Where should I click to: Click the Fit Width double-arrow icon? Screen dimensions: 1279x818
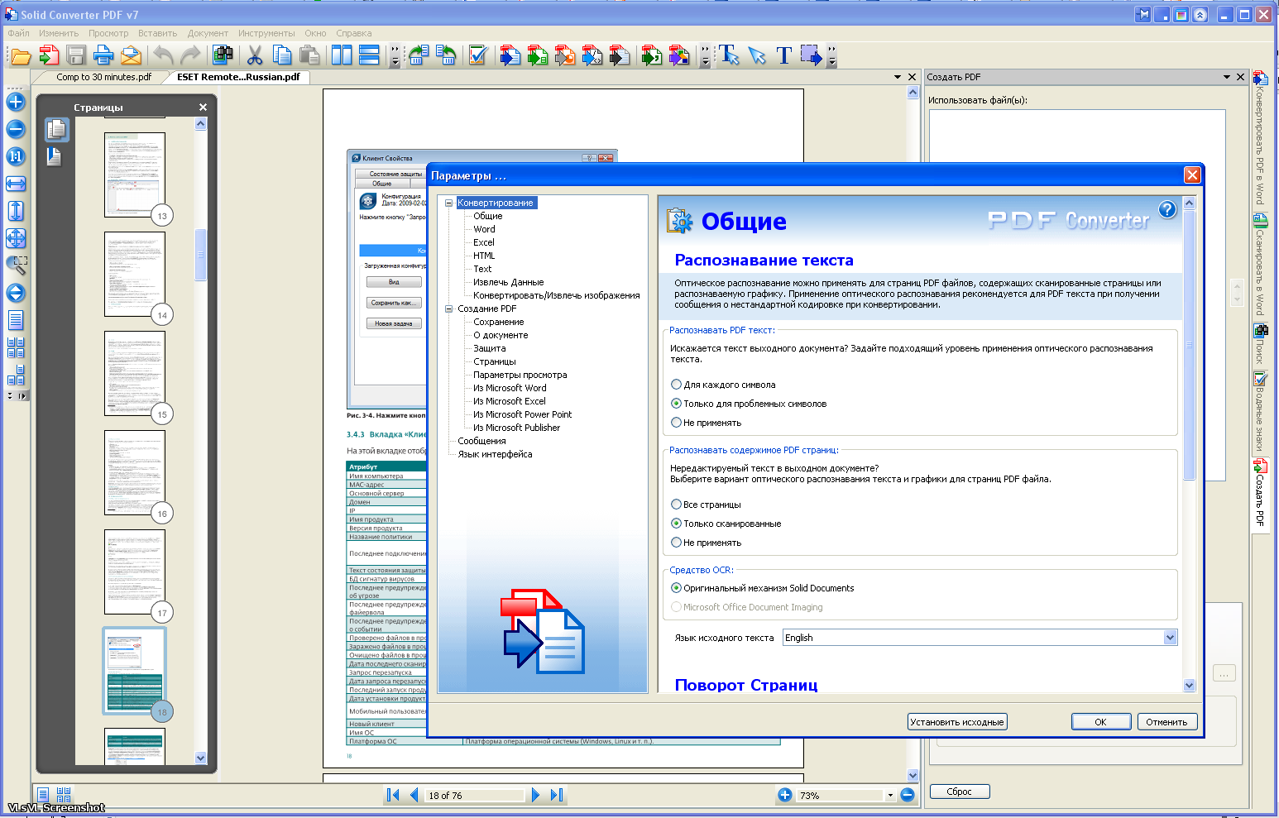16,184
